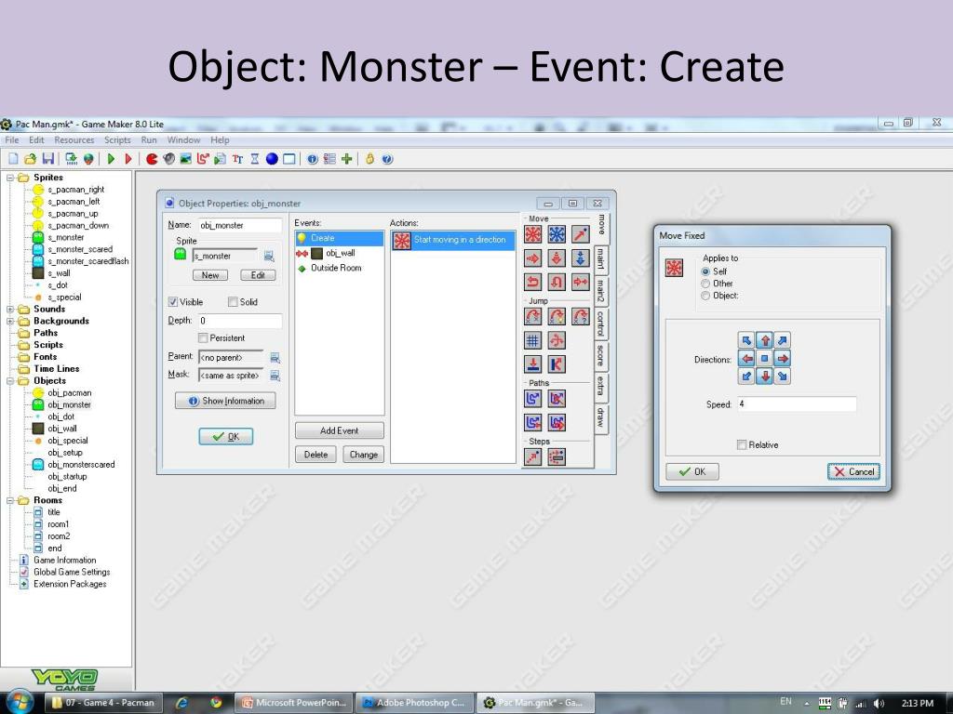Select the Jump to Random action icon
953x714 pixels.
(x=581, y=316)
